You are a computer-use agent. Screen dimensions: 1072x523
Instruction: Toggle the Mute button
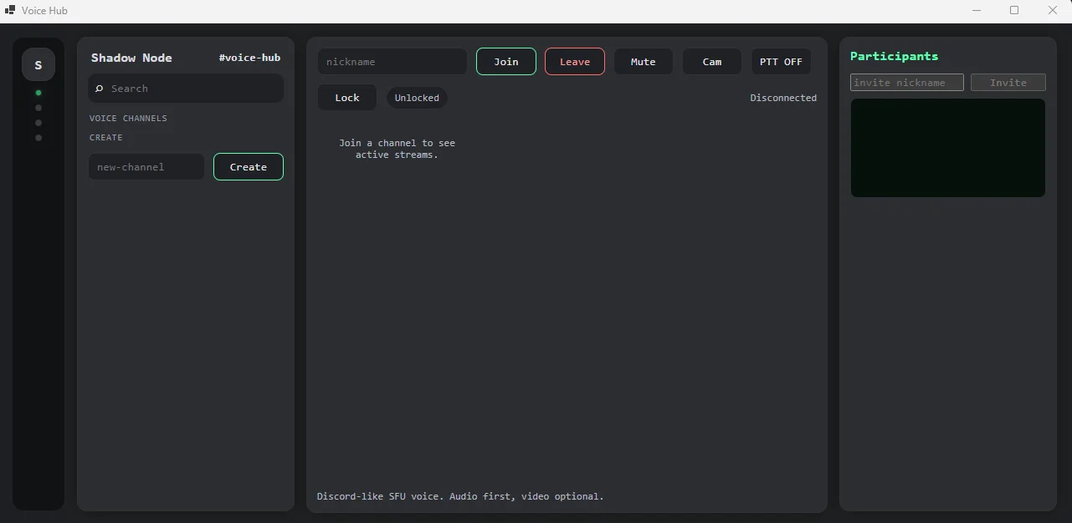click(x=644, y=62)
